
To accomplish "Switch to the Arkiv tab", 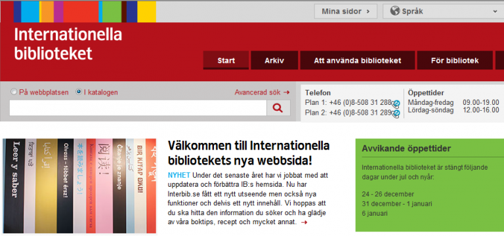I will coord(274,60).
